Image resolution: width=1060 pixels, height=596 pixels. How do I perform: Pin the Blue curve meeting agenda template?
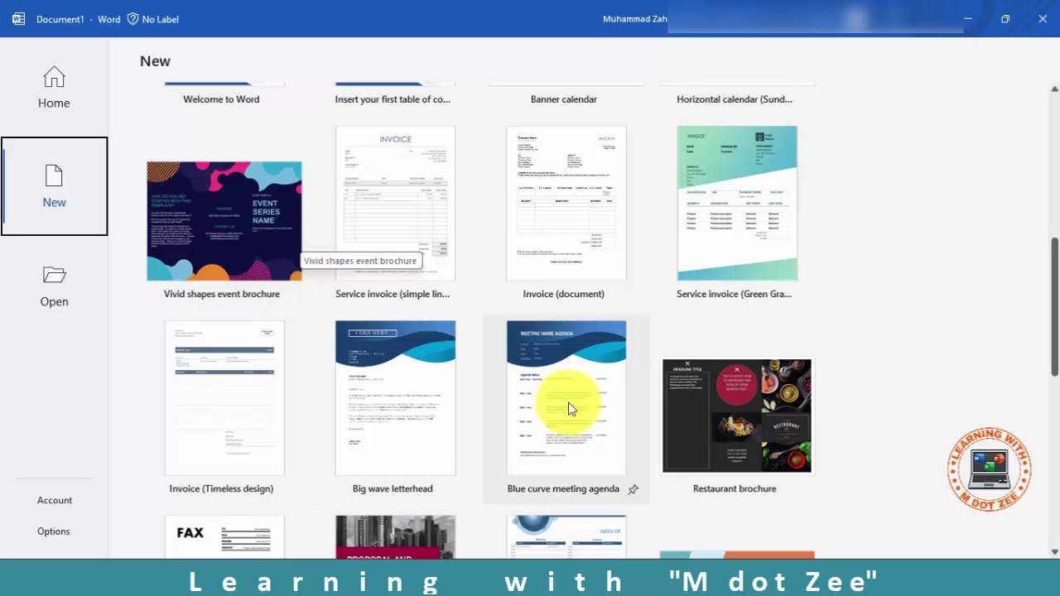[633, 489]
